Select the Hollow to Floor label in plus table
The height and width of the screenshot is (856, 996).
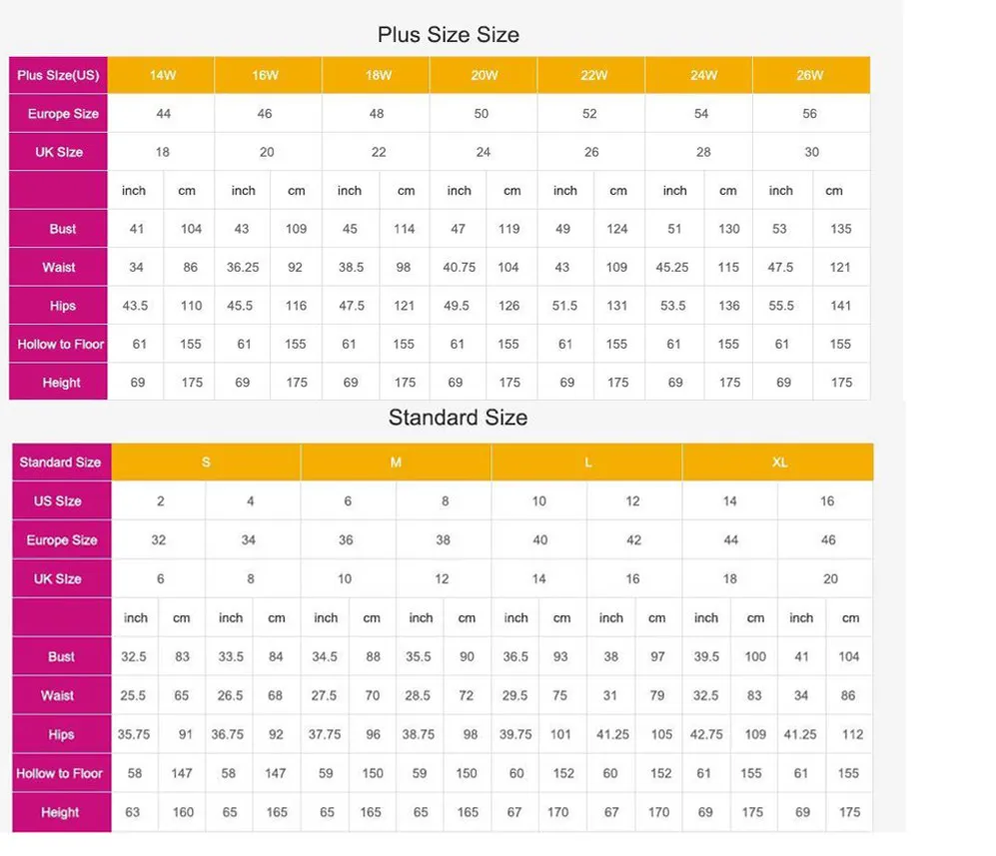click(58, 345)
